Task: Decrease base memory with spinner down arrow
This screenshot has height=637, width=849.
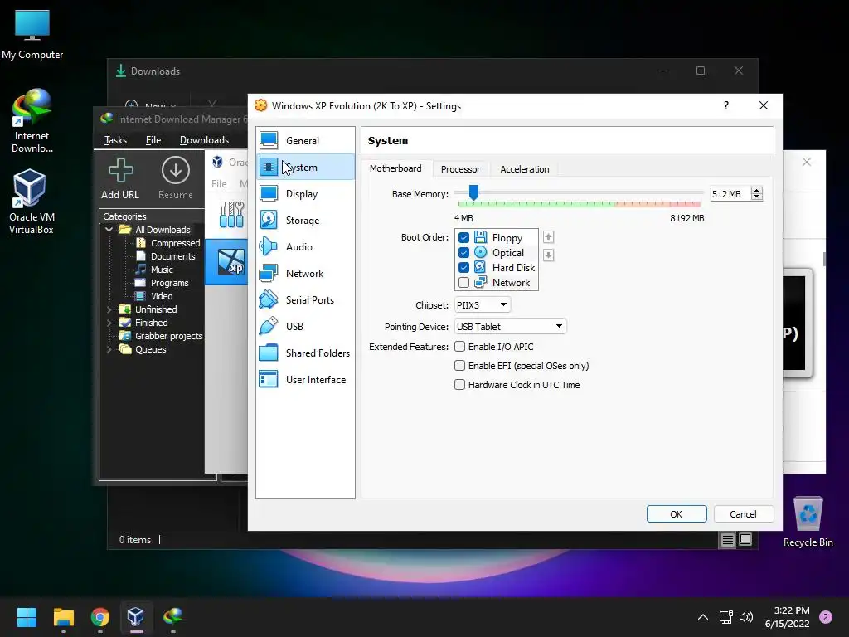Action: [x=757, y=197]
